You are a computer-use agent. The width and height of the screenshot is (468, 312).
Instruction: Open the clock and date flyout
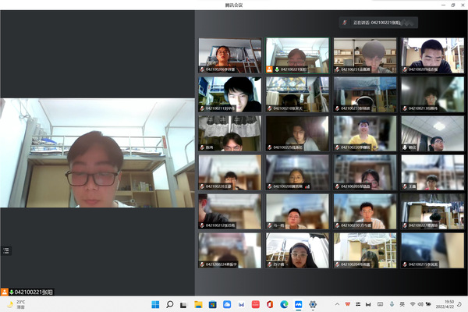pyautogui.click(x=449, y=303)
